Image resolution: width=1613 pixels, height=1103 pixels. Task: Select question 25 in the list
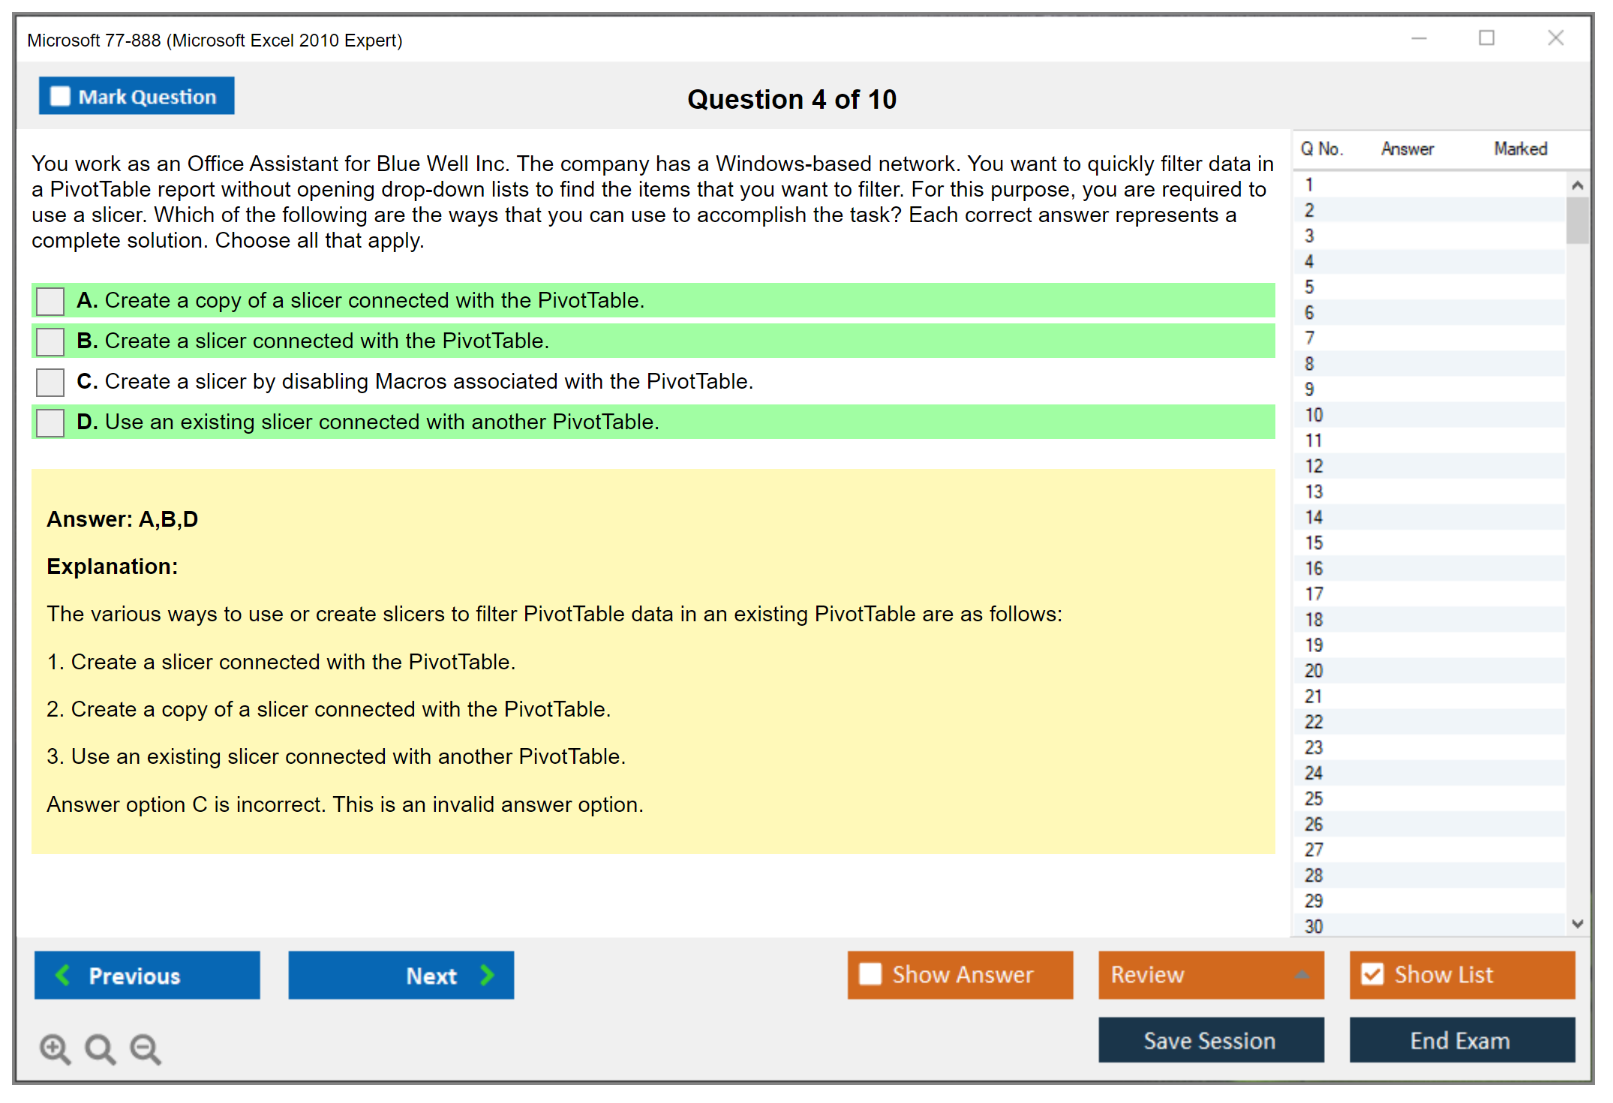click(1314, 798)
